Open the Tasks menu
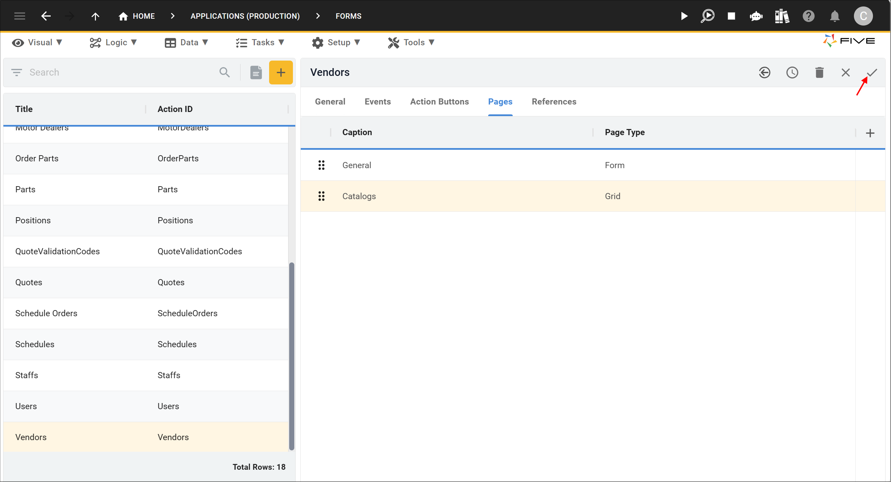Viewport: 891px width, 482px height. tap(260, 42)
